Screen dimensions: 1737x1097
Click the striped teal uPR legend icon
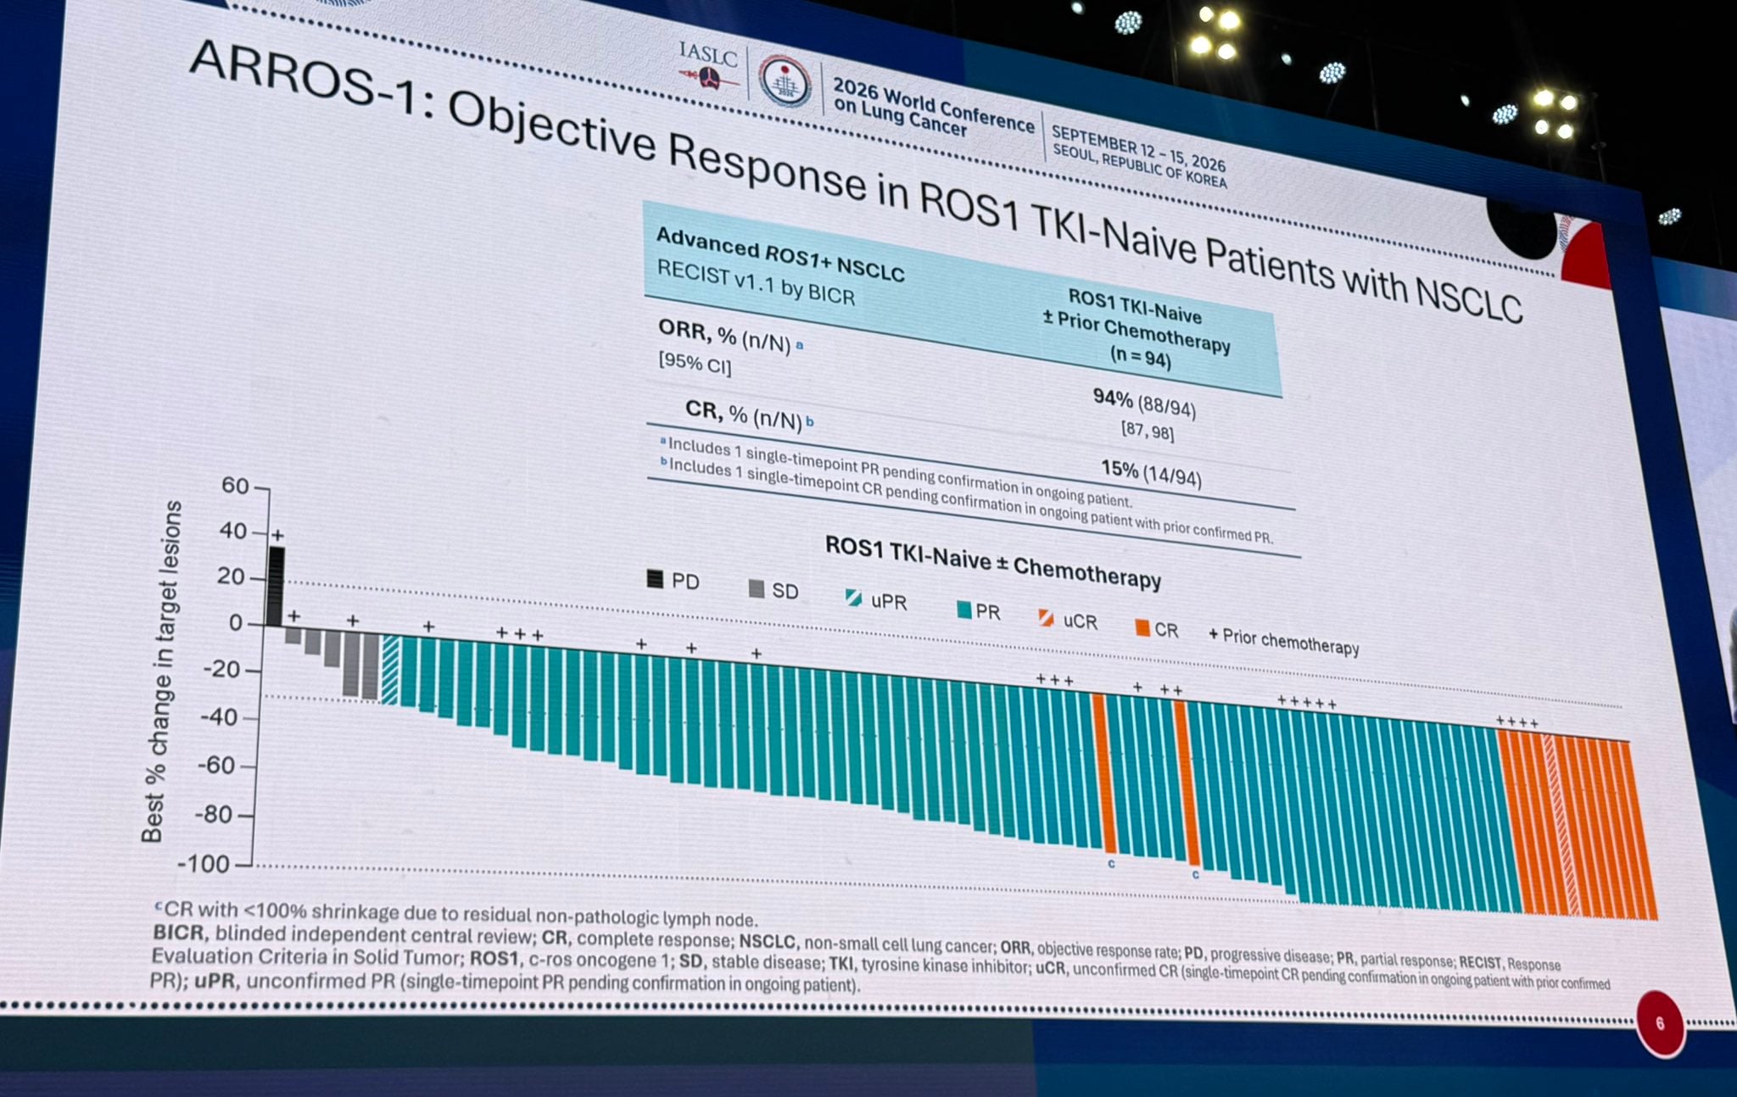[853, 598]
